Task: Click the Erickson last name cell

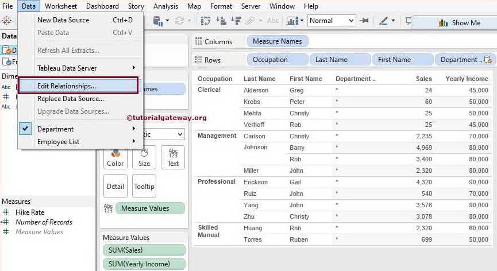Action: click(x=256, y=182)
